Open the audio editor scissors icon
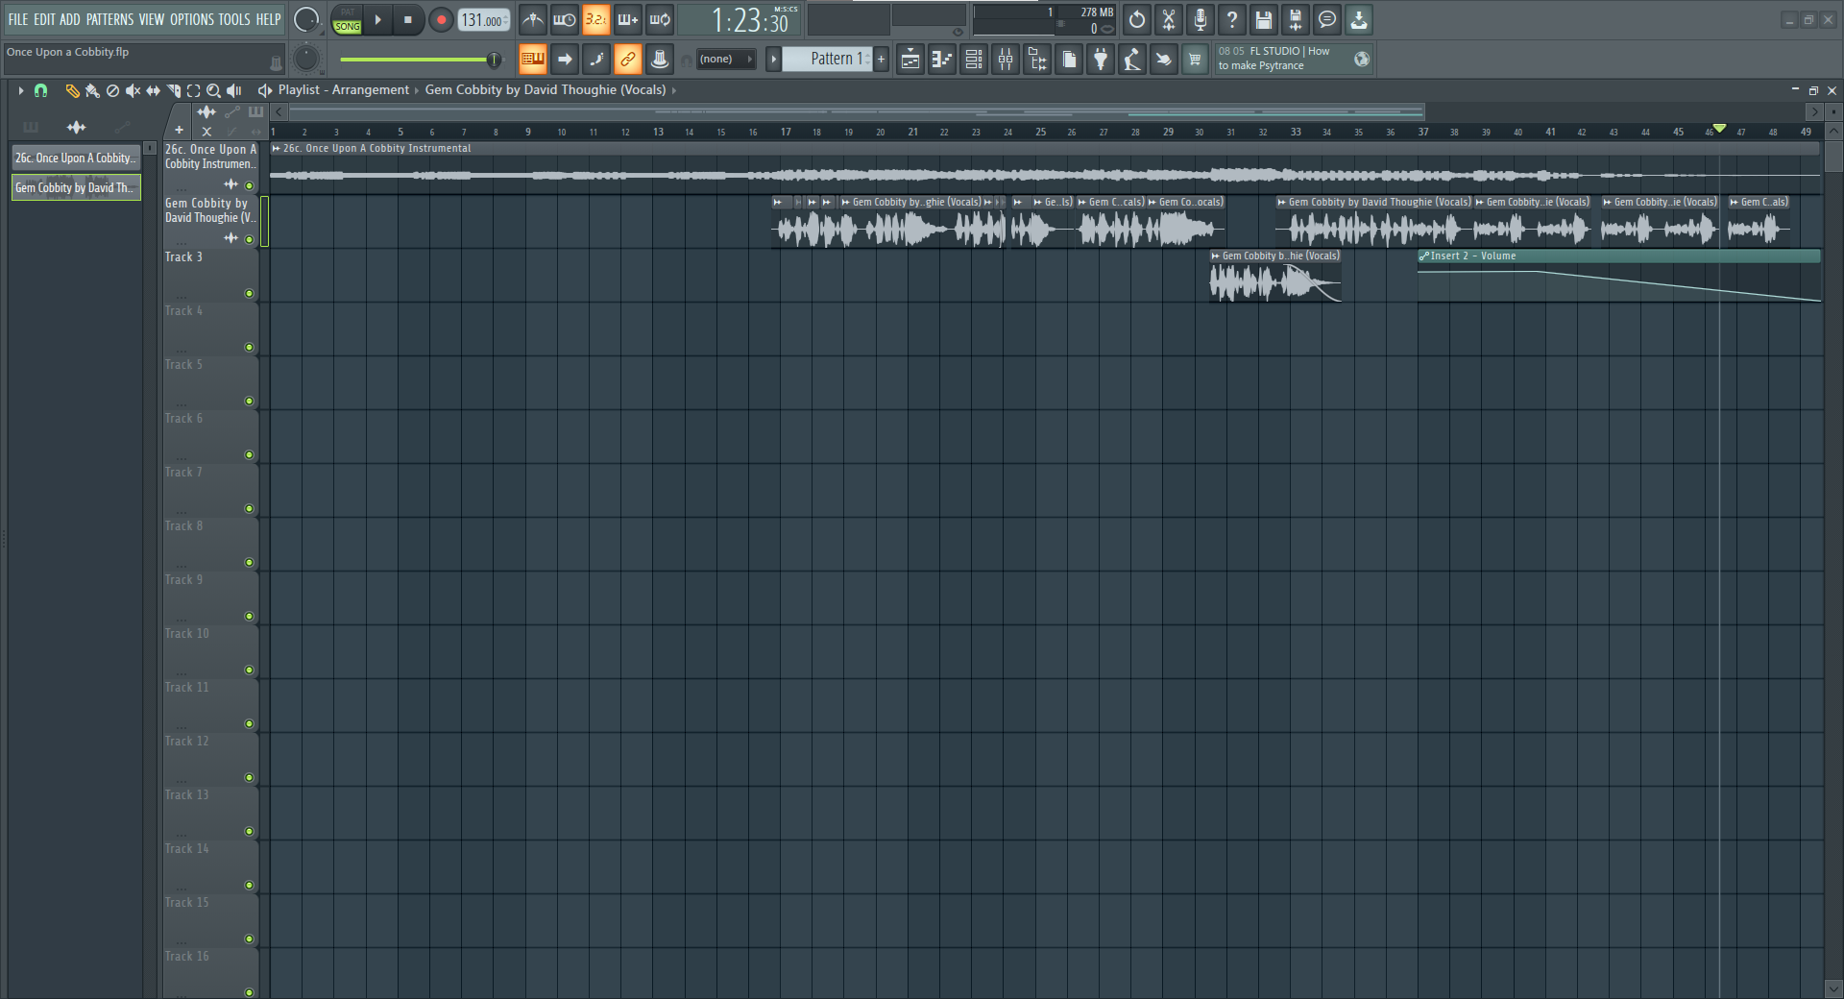This screenshot has height=999, width=1844. pyautogui.click(x=1169, y=19)
